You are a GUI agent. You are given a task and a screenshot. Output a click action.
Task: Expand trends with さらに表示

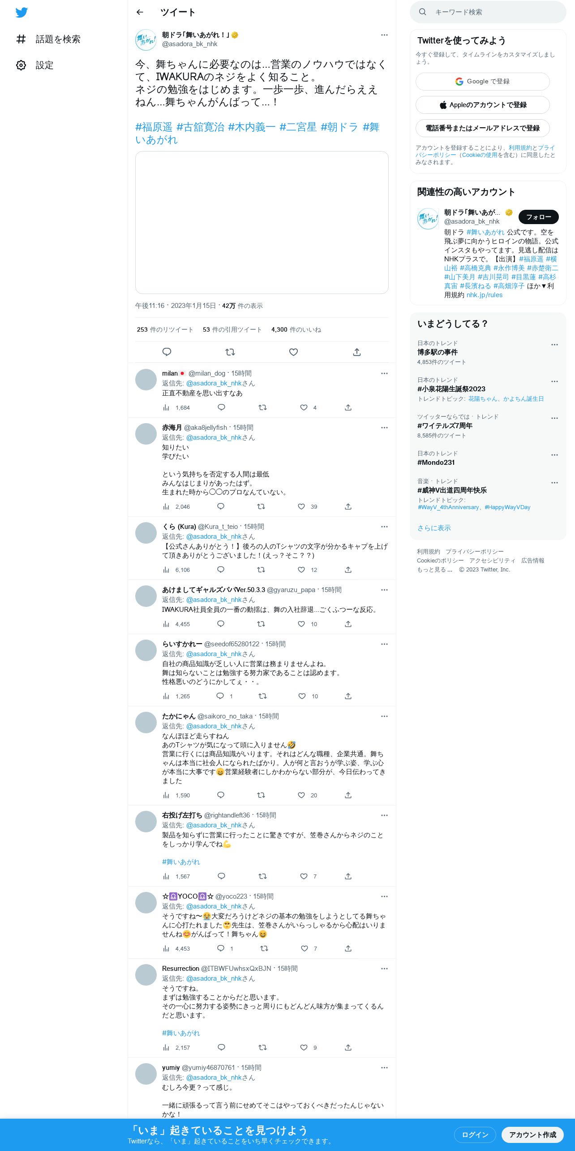(434, 528)
